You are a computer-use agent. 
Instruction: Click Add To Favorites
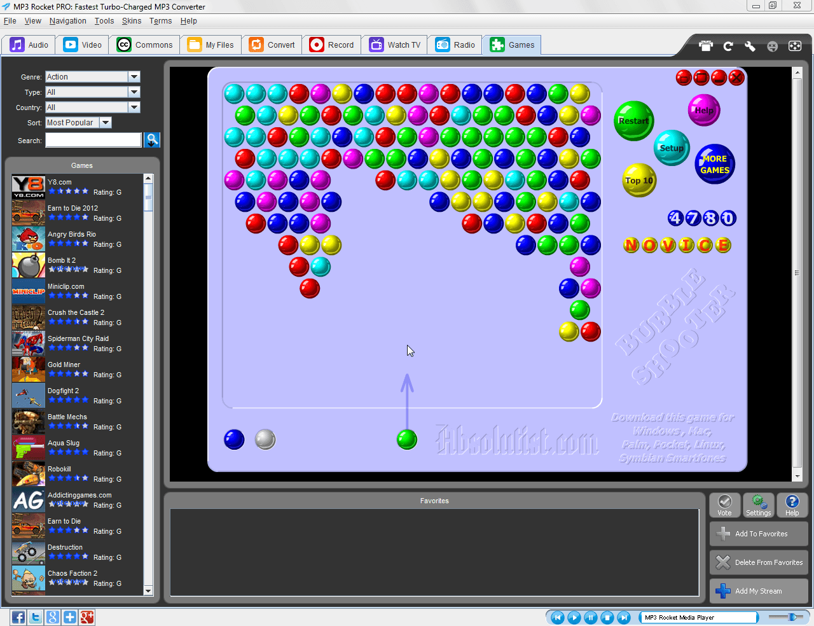point(759,534)
